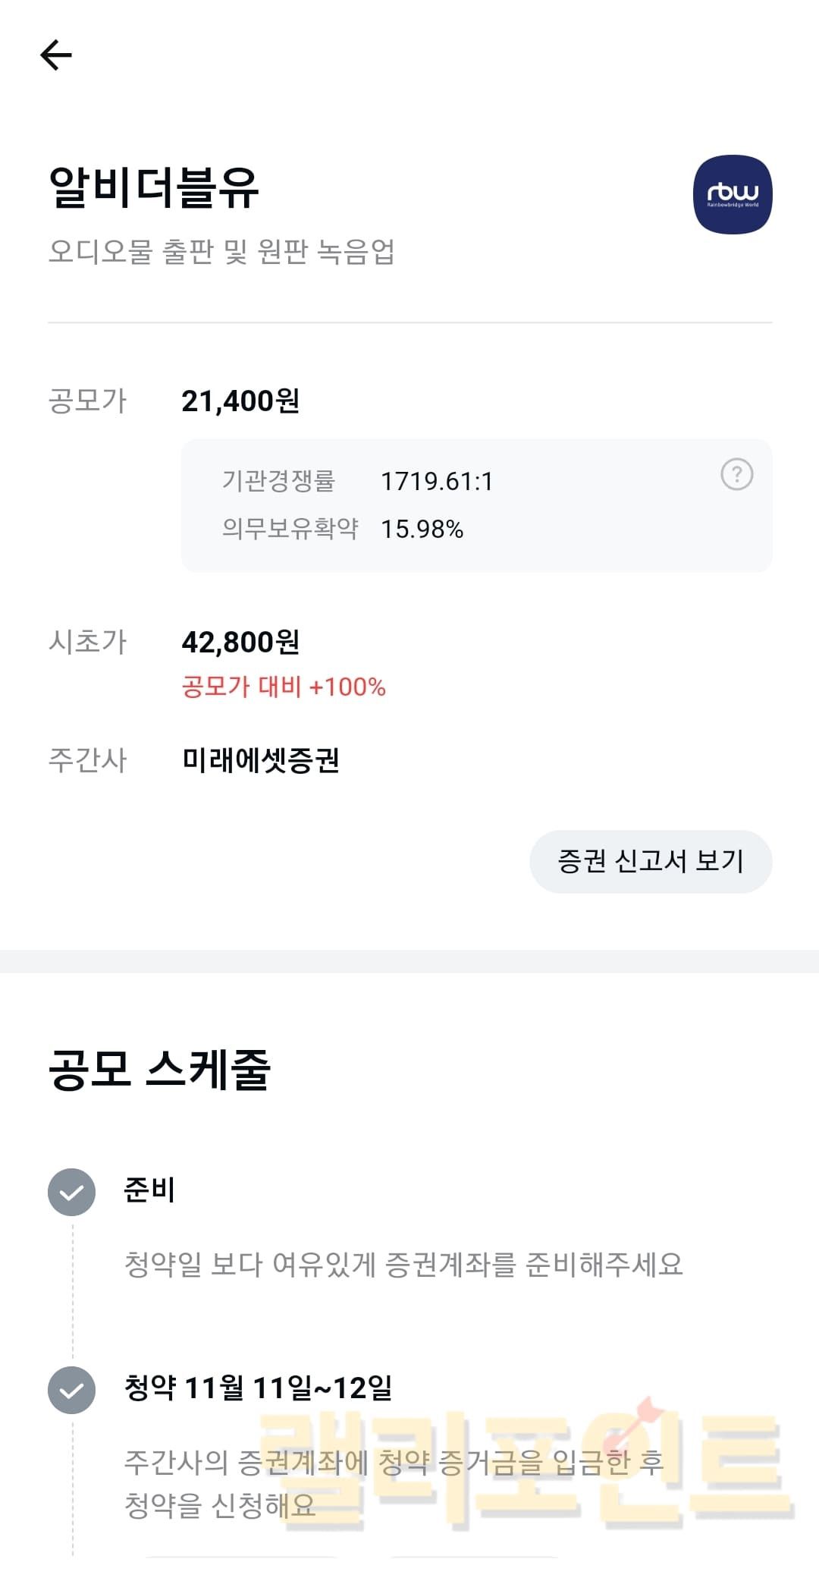Viewport: 819px width, 1578px height.
Task: Open the question mark help icon
Action: click(736, 475)
